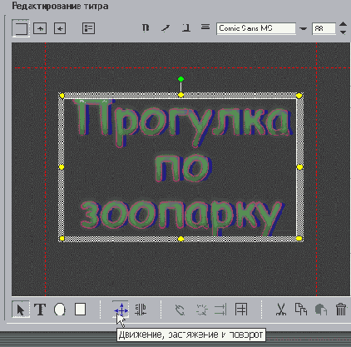The height and width of the screenshot is (347, 351).
Task: Open the Comic Sans MS font dropdown
Action: pyautogui.click(x=304, y=28)
